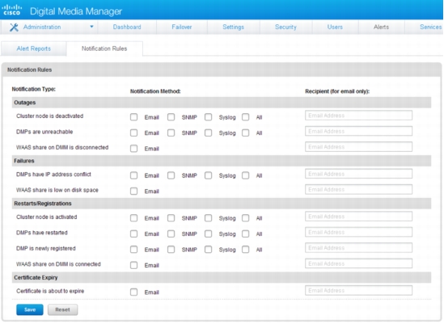
Task: Enable Email for WAAS share is disconnected
Action: coord(133,149)
